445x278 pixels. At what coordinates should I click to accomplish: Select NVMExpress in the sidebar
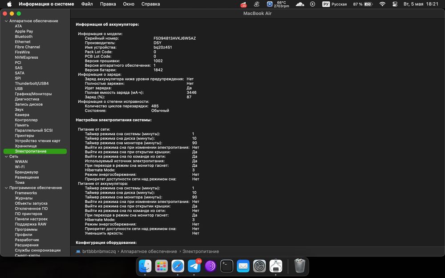(26, 57)
